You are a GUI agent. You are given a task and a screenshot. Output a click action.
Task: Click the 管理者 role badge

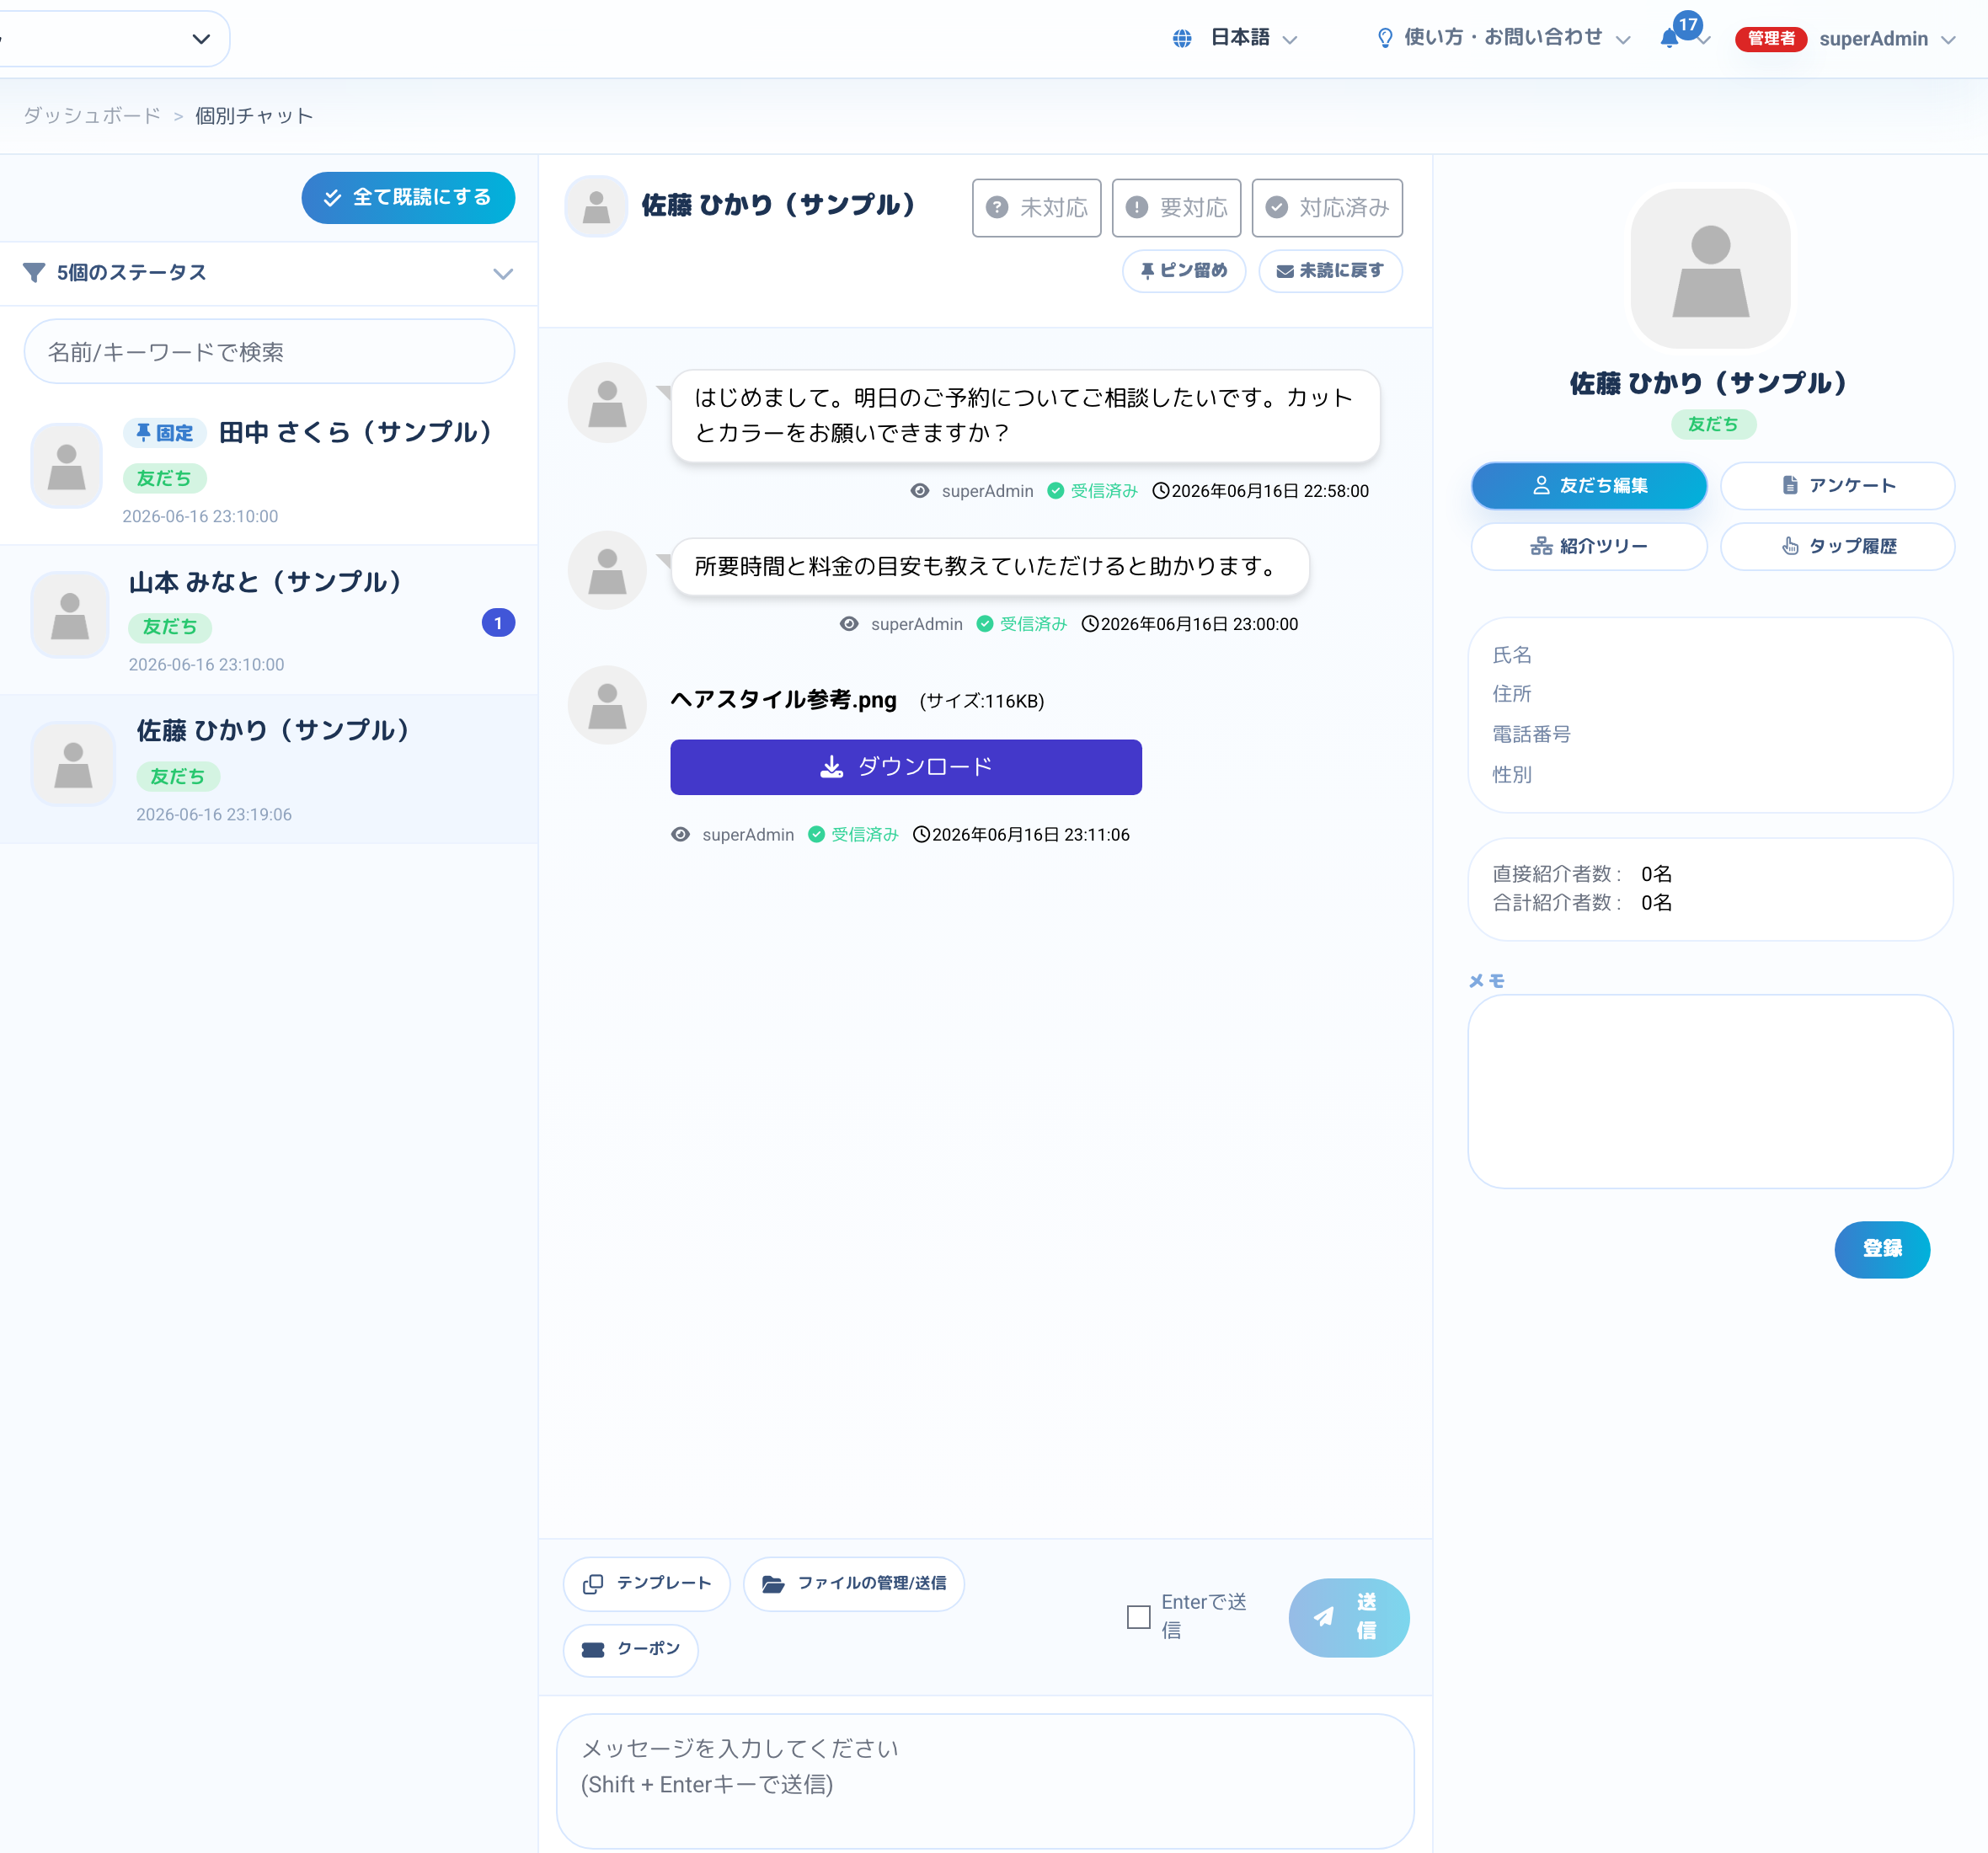point(1771,39)
